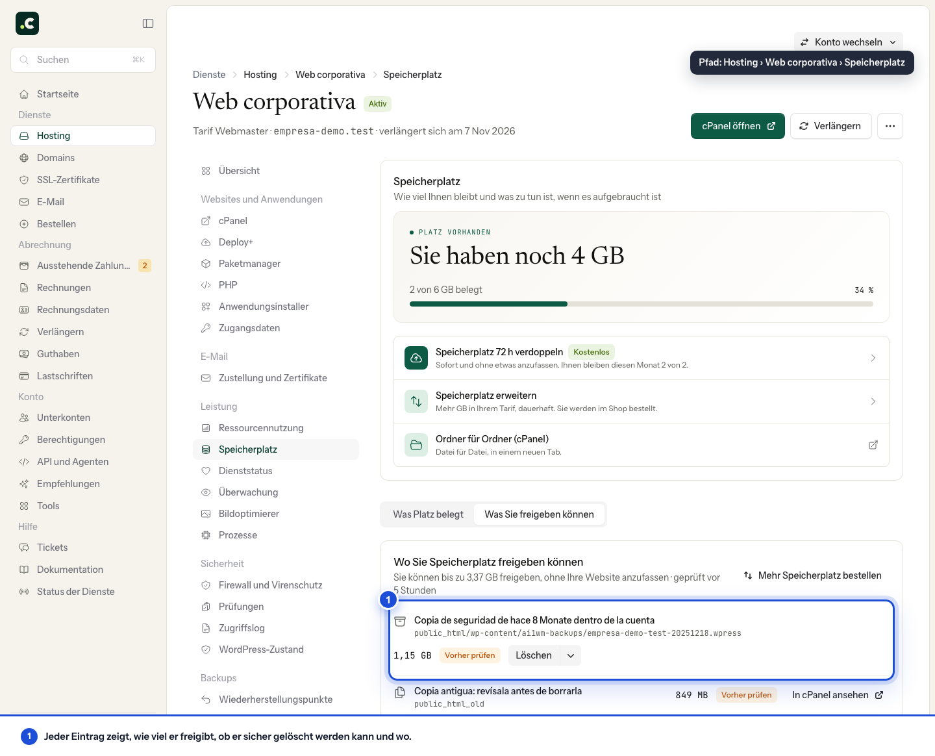This screenshot has height=756, width=935.
Task: Click the Web corporativa breadcrumb
Action: [x=330, y=75]
